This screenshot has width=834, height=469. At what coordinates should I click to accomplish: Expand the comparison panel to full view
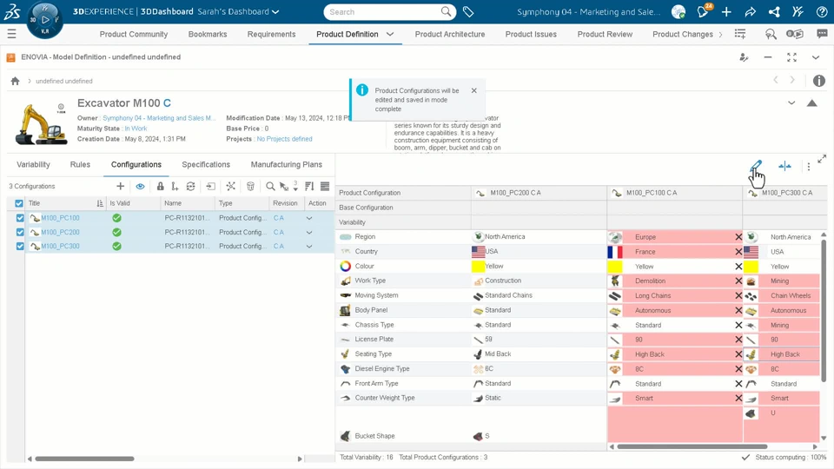point(822,159)
